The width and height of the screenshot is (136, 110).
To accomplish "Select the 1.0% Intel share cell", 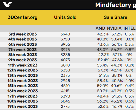I will (130, 81).
